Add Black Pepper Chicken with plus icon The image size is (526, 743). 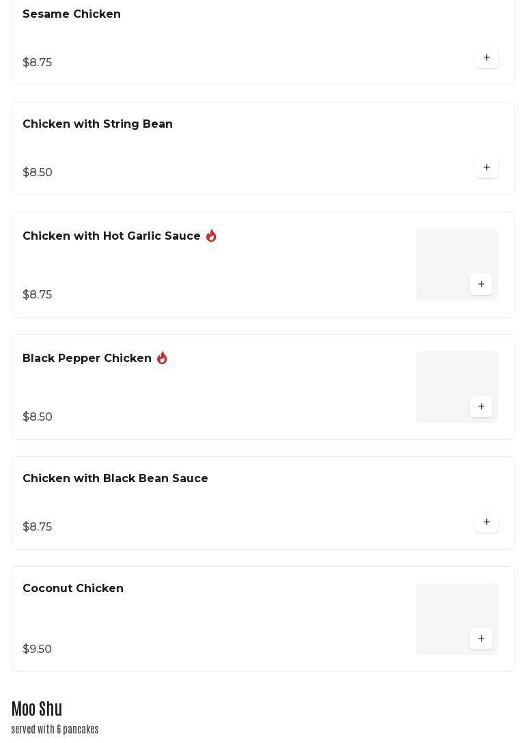click(481, 406)
